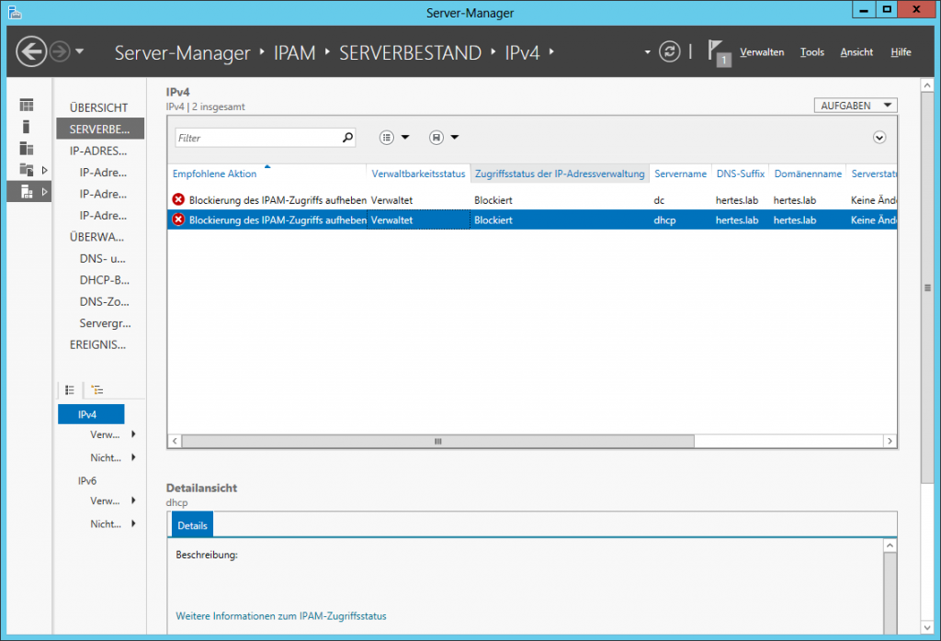Screen dimensions: 941x641
Task: Open the AUFGABEN dropdown
Action: coord(855,106)
